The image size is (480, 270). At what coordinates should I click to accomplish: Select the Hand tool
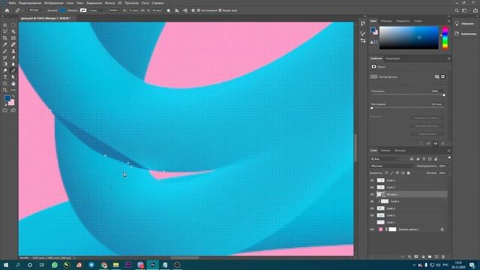[x=13, y=83]
